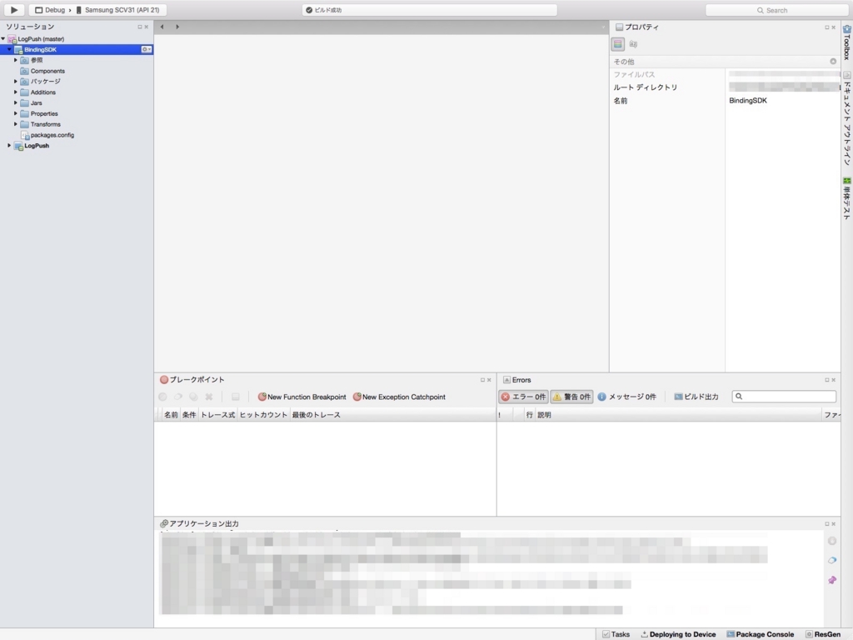Screen dimensions: 853x640
Task: Sort errors by 行 column
Action: pos(529,415)
